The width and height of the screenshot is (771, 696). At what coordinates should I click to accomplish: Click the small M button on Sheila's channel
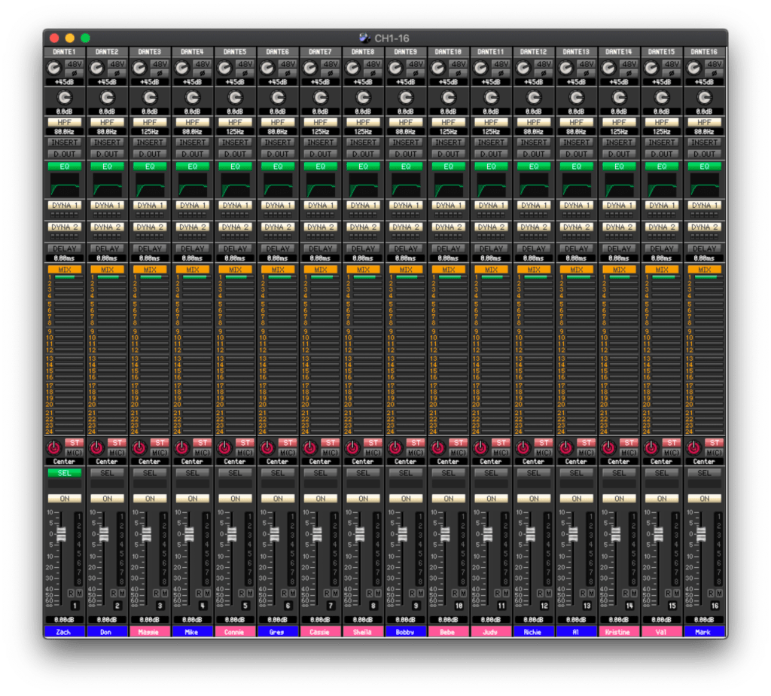379,594
